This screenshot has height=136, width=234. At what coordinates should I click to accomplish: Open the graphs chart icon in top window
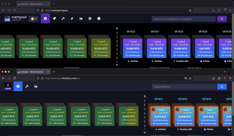click(81, 19)
